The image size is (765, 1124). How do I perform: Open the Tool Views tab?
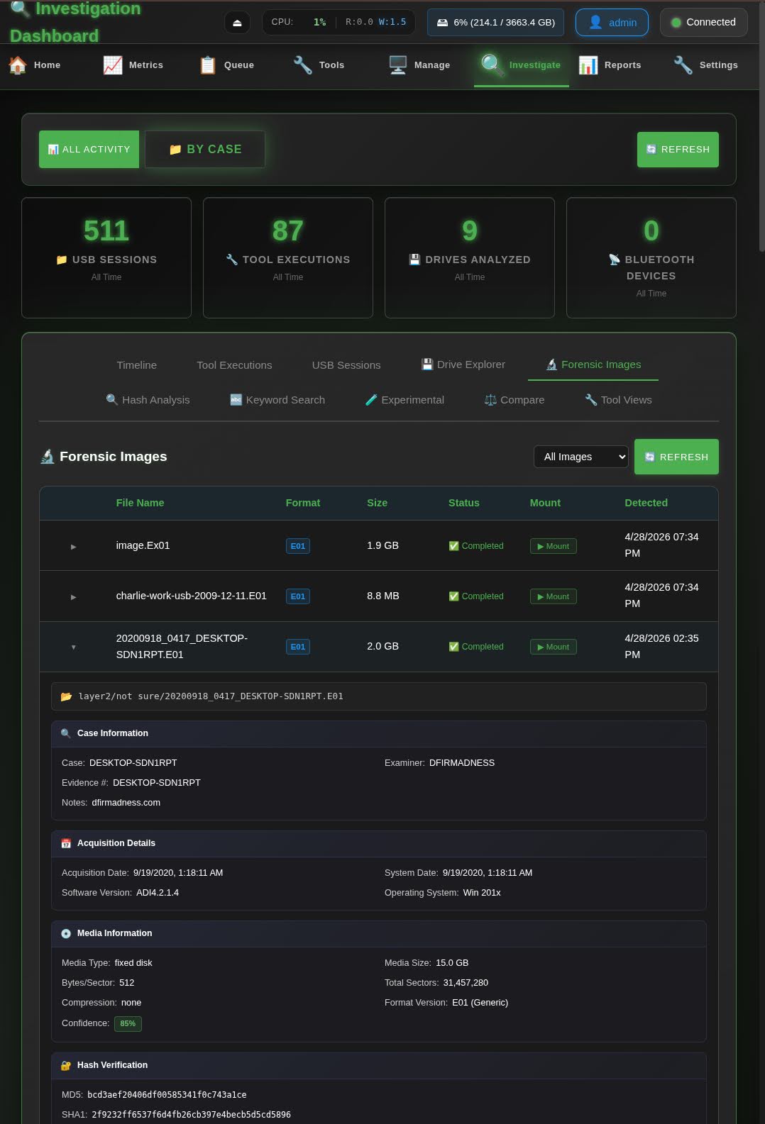coord(618,400)
